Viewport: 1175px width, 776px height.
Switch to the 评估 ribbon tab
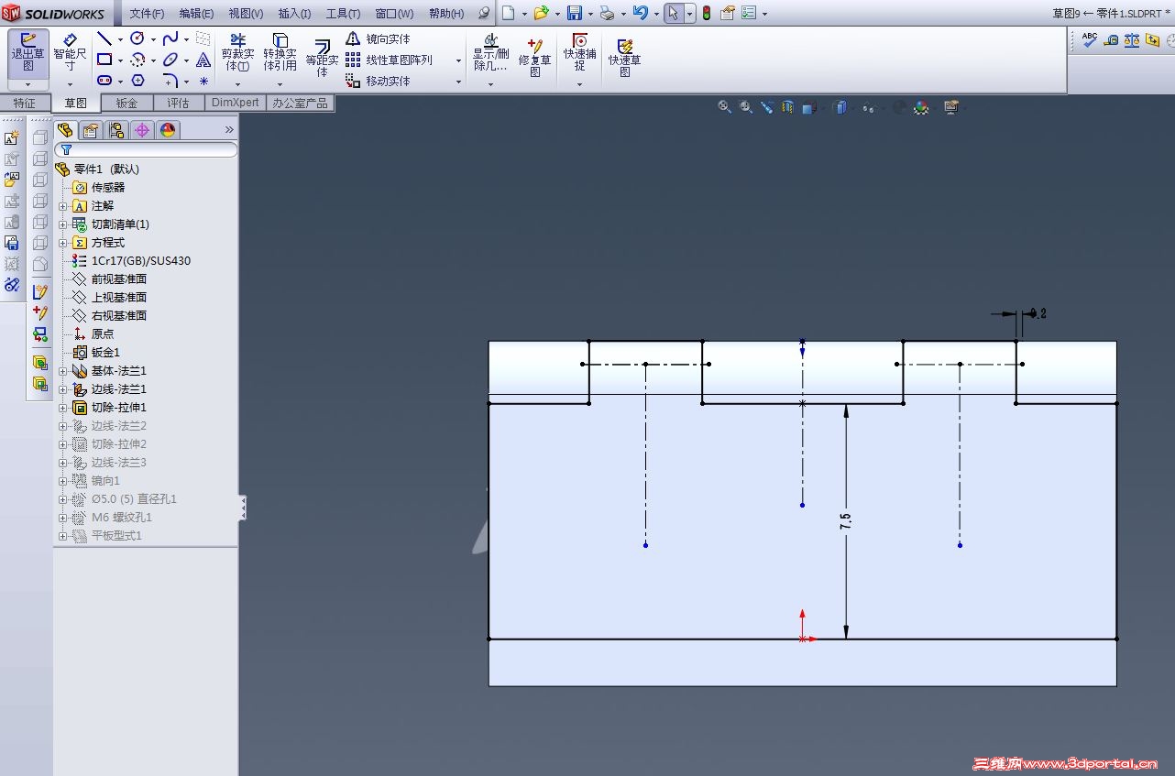(x=178, y=103)
